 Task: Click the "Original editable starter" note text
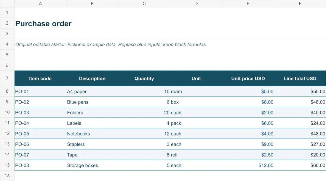pos(111,44)
